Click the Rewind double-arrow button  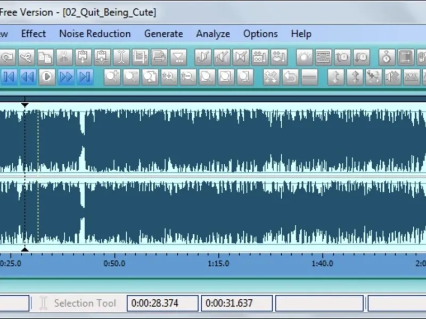[28, 77]
